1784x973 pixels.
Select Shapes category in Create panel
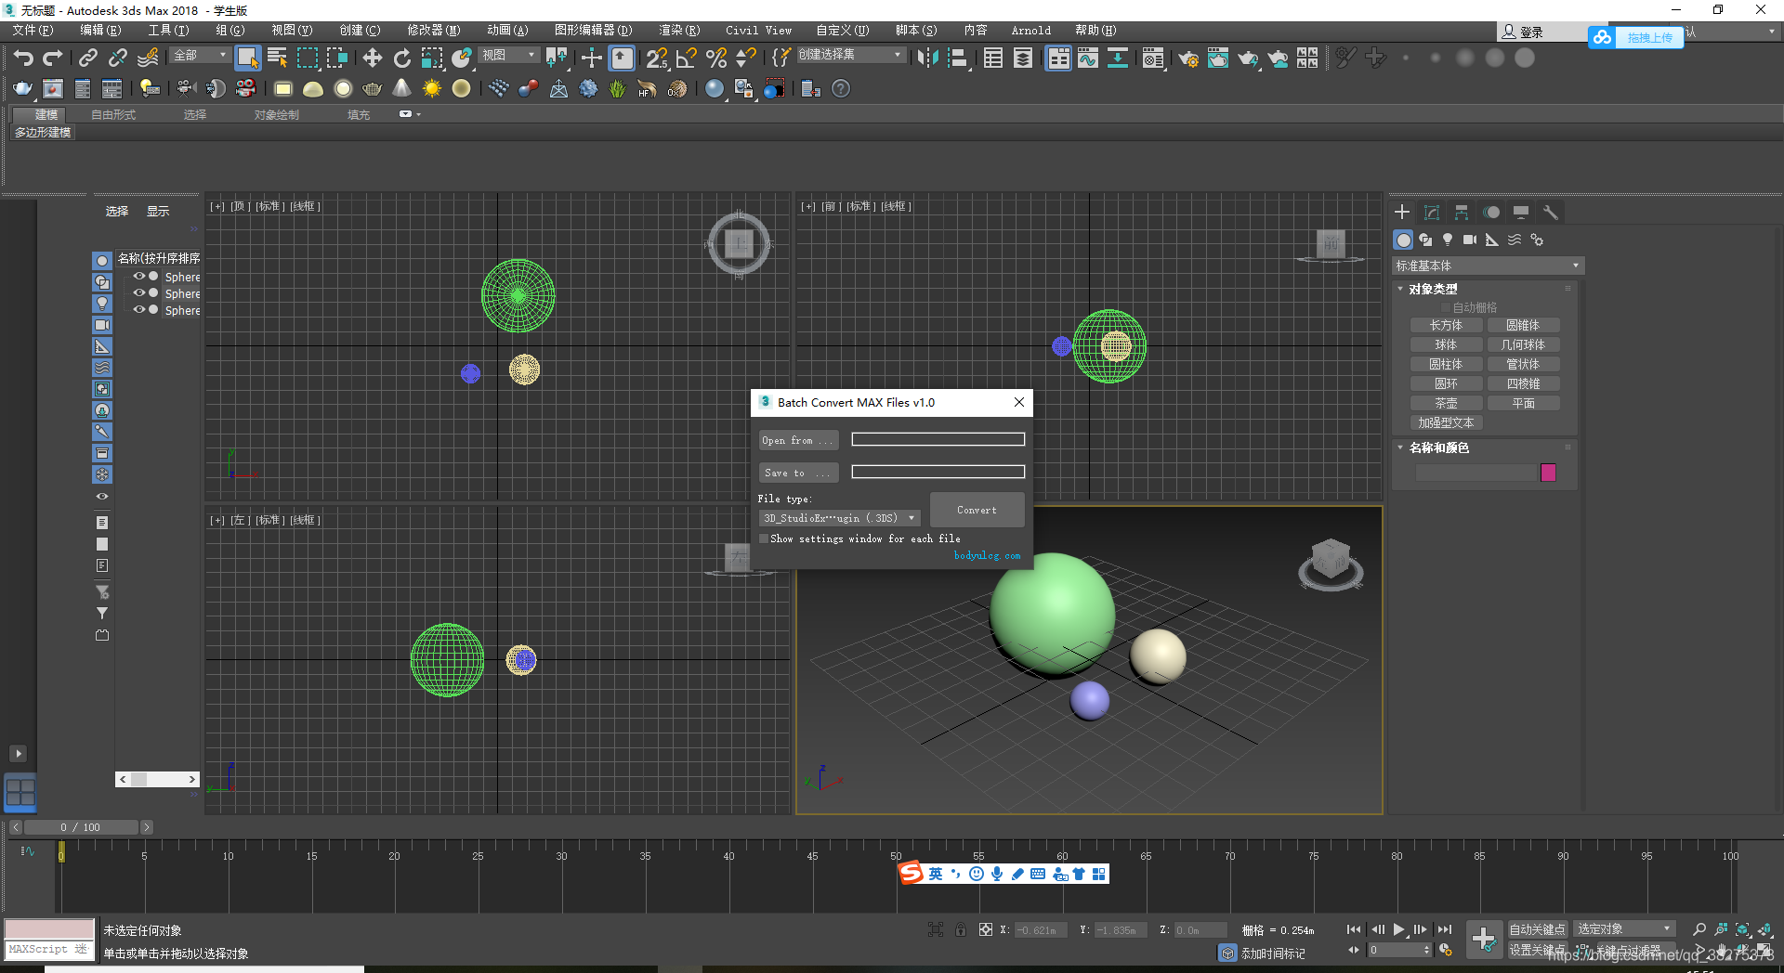coord(1425,240)
